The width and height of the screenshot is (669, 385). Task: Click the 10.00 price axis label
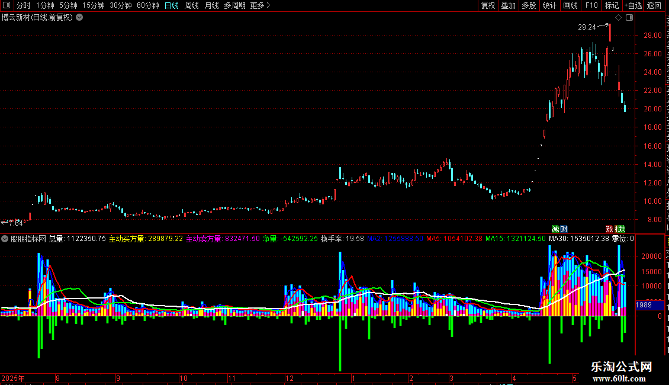tap(652, 201)
